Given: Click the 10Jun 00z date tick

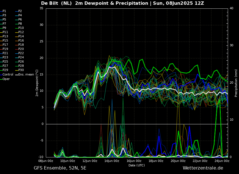Looking at the screenshot, I should tap(68, 161).
